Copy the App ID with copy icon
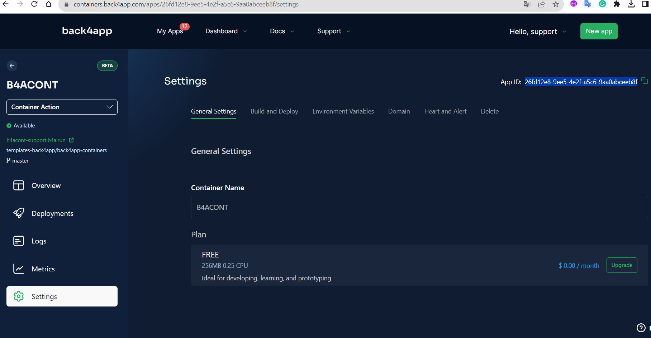Screen dimensions: 651x338 [645, 81]
